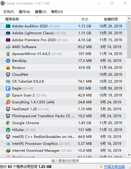Select the CloudNet entry name
131x169 pixels.
(20, 75)
